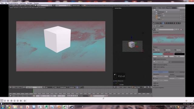Image resolution: width=194 pixels, height=109 pixels.
Task: Select the active World properties tab
Action: point(163,23)
